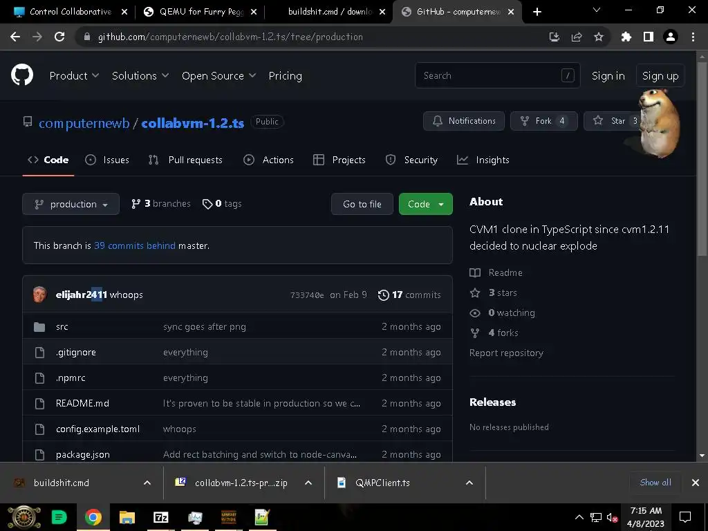Click the Start button on the taskbar
Screen dimensions: 708x531
(24, 517)
